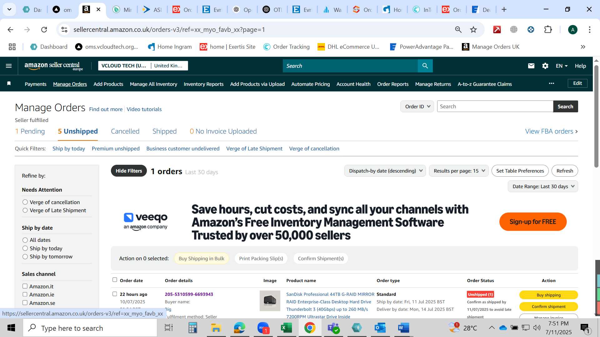Screen dimensions: 600x337
Task: Select Verge of Late Shipment radio filter
Action: (x=25, y=210)
